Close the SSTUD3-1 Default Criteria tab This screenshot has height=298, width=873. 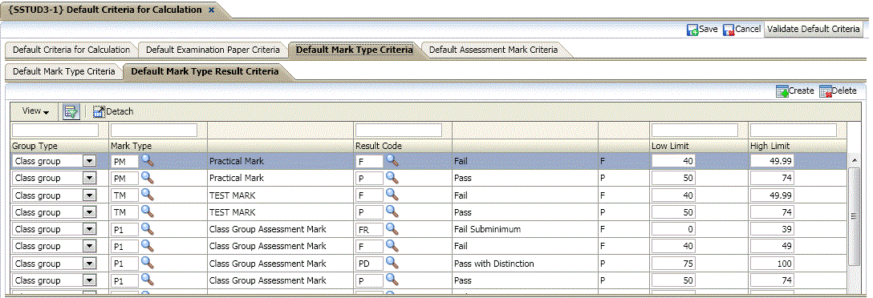pyautogui.click(x=211, y=10)
